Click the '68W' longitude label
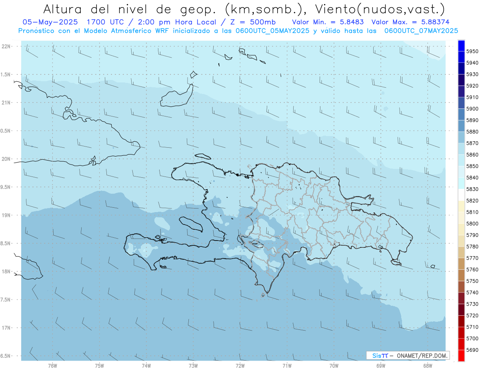Image resolution: width=480 pixels, height=371 pixels. (x=428, y=365)
